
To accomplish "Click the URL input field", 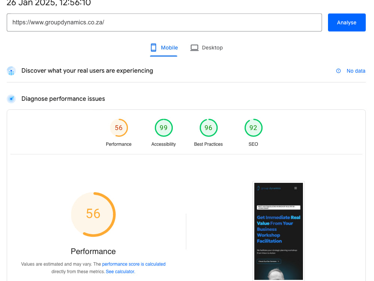I will coord(164,22).
